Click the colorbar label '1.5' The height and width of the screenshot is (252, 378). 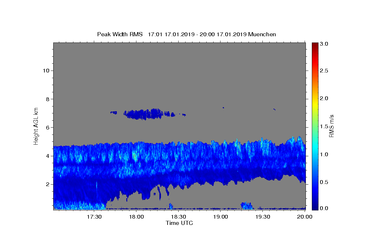324,126
